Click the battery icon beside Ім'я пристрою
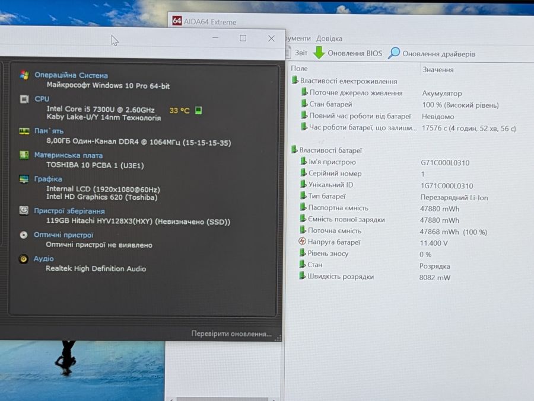Image resolution: width=534 pixels, height=401 pixels. click(303, 161)
